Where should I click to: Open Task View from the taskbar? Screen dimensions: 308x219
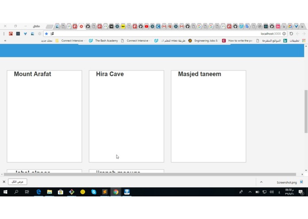click(x=27, y=192)
